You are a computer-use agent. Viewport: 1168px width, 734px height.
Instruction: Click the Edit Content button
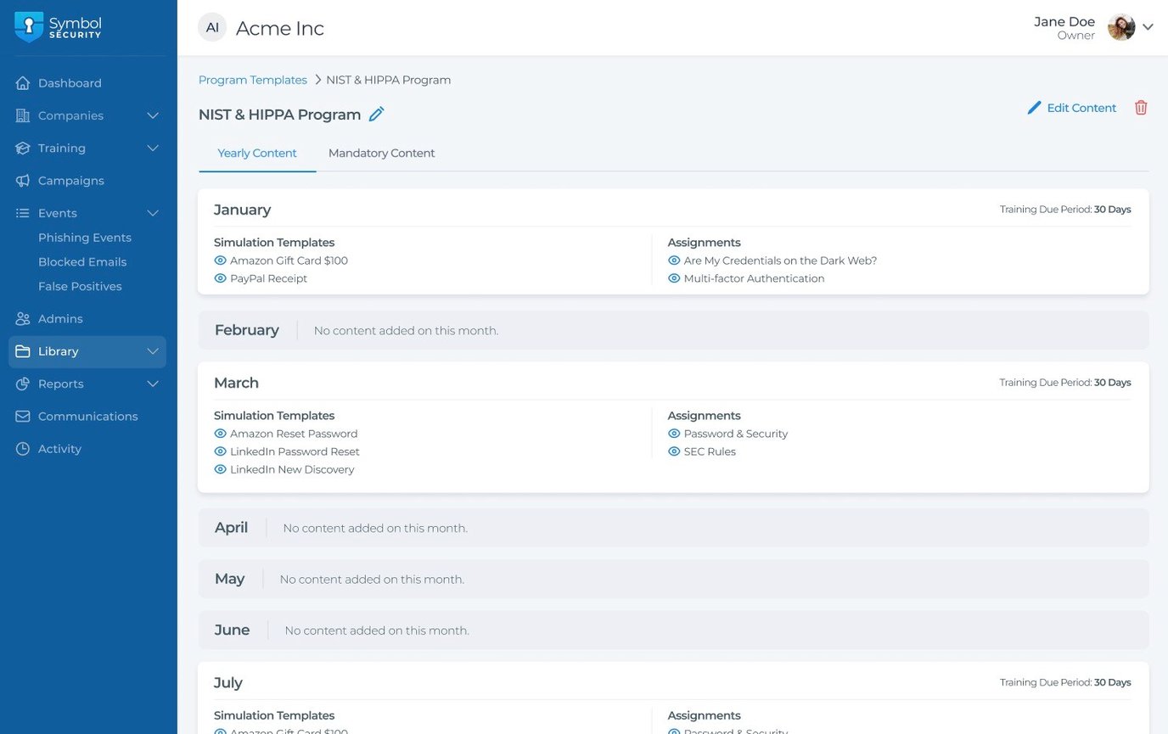click(x=1072, y=107)
